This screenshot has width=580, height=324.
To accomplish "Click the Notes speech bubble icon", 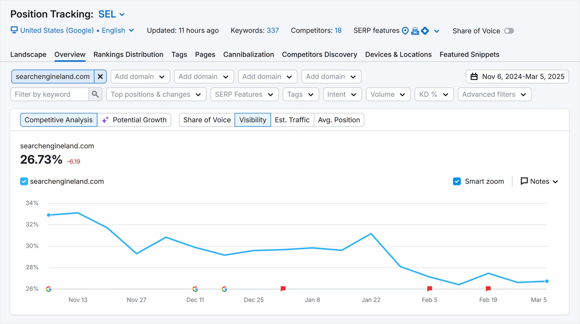I will coord(524,181).
